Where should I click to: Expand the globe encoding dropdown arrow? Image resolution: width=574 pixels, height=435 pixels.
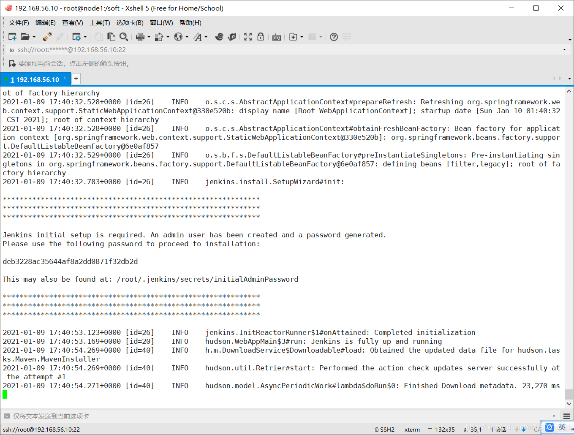point(187,37)
